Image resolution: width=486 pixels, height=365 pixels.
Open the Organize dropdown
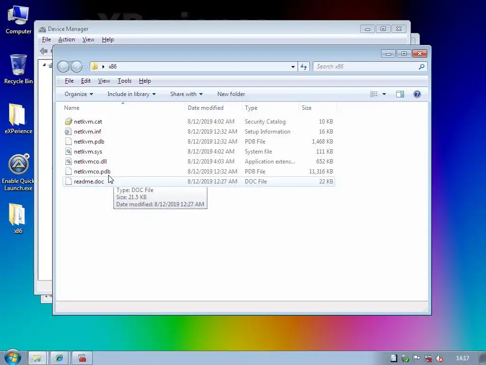click(x=79, y=94)
